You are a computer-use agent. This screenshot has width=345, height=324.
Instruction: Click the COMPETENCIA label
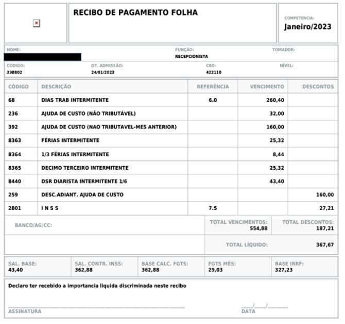[299, 18]
